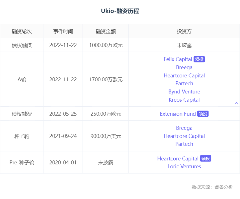Click 未披露 investor in first 债权融资 row
The height and width of the screenshot is (199, 240).
[184, 45]
